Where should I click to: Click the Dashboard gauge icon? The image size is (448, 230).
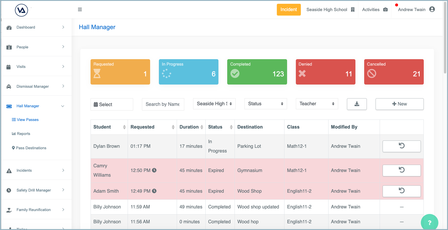coord(9,28)
